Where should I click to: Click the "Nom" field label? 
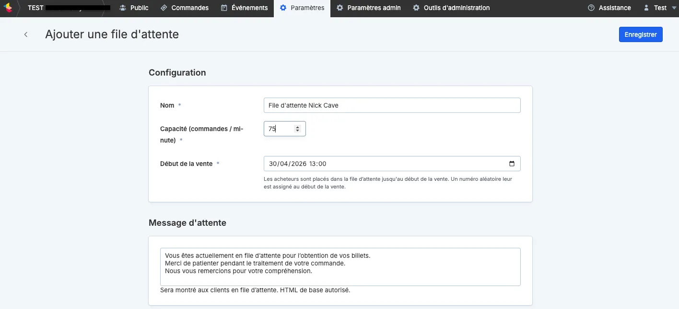pyautogui.click(x=167, y=105)
